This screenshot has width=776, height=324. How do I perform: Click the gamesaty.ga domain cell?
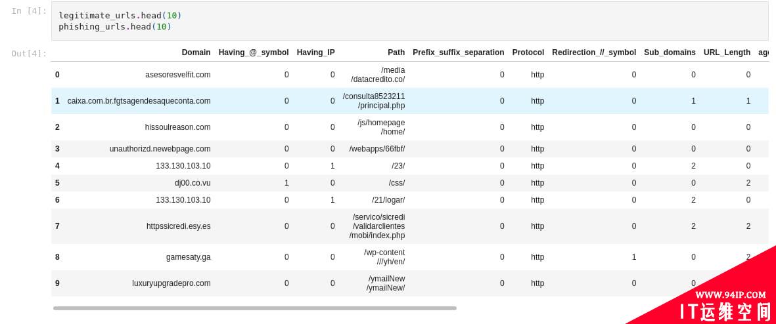(188, 257)
